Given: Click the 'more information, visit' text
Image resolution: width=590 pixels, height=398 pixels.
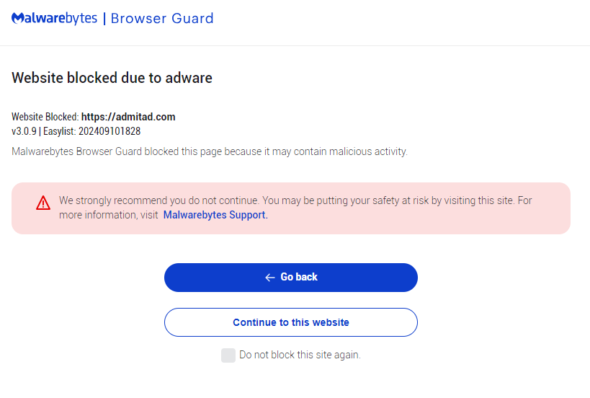Looking at the screenshot, I should click(109, 215).
